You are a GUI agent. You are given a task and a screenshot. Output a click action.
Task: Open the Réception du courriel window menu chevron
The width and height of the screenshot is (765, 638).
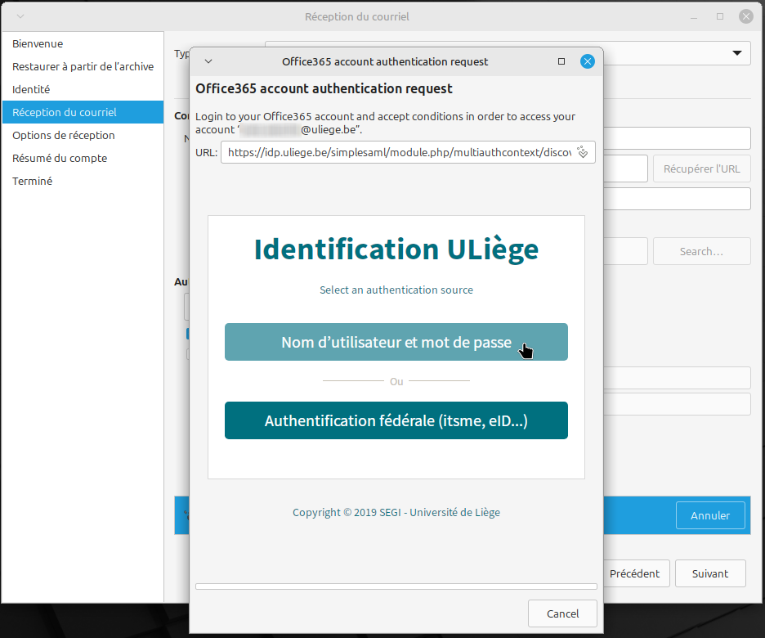click(20, 16)
